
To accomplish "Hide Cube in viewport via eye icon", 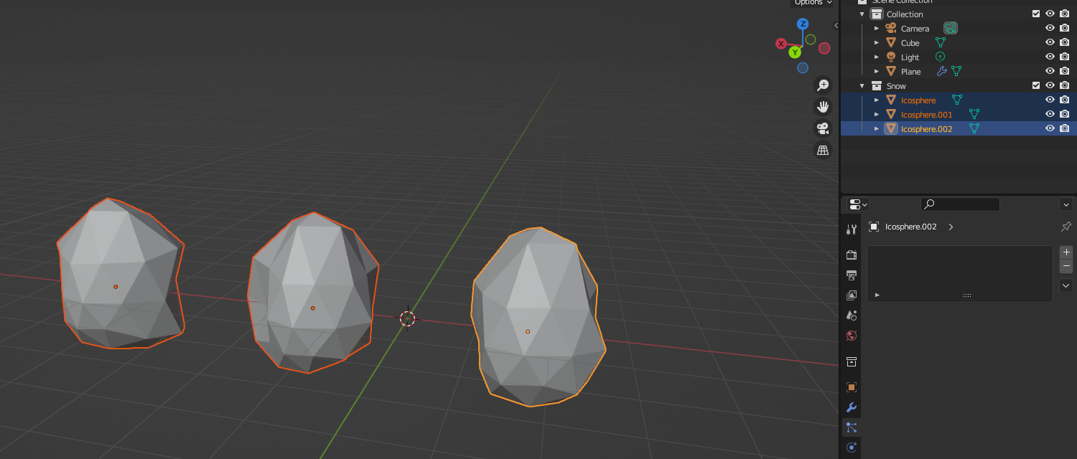I will point(1050,42).
